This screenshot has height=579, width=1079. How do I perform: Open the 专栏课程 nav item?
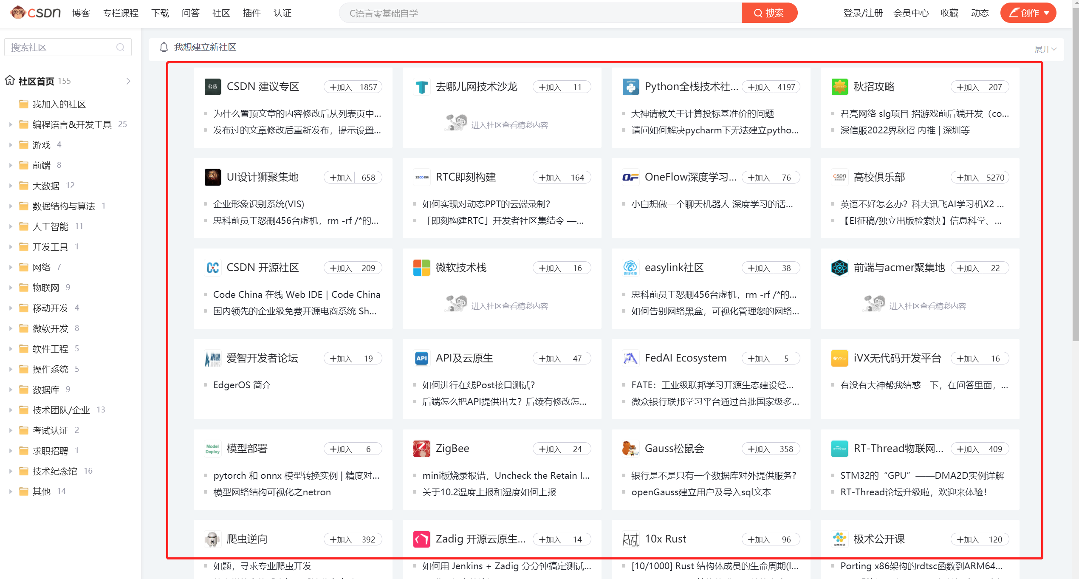[x=121, y=13]
